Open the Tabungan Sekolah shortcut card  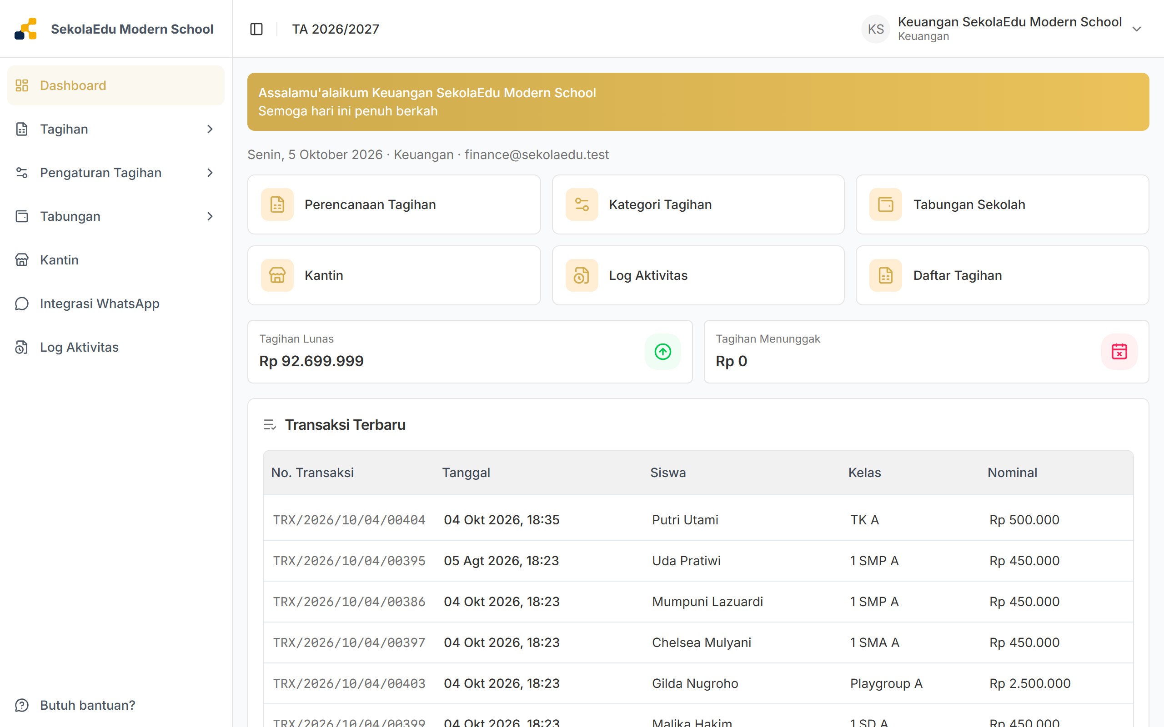(x=1003, y=204)
